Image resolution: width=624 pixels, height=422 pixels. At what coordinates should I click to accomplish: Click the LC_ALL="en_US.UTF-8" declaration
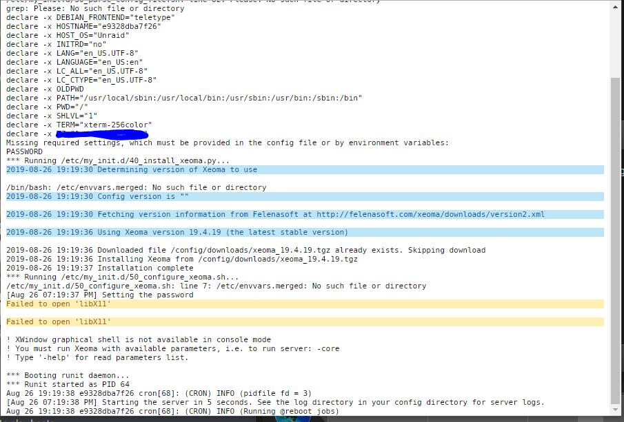(x=77, y=71)
